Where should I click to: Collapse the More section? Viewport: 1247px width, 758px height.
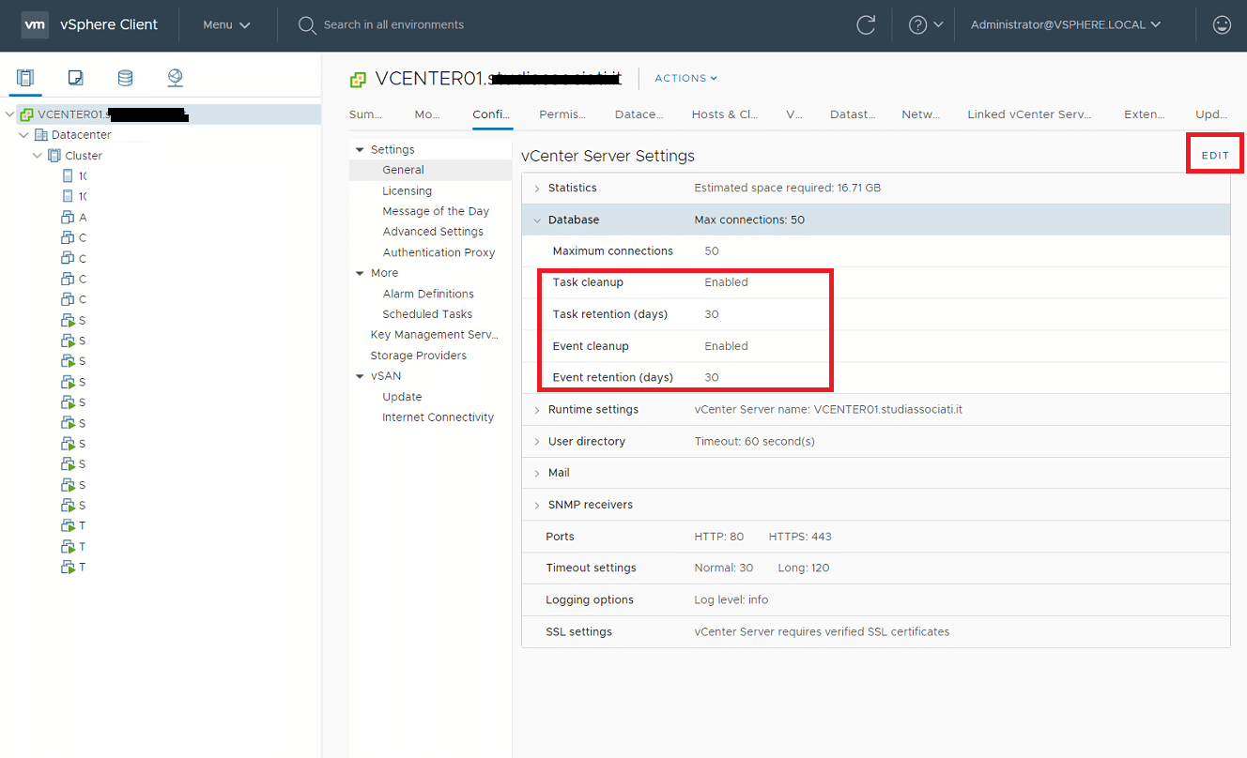pyautogui.click(x=360, y=274)
